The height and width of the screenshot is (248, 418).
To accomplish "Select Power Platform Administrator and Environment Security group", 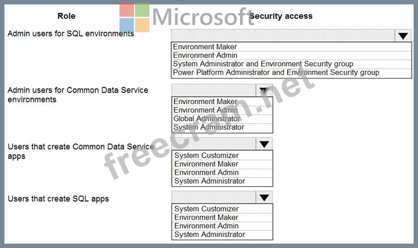I will point(276,72).
